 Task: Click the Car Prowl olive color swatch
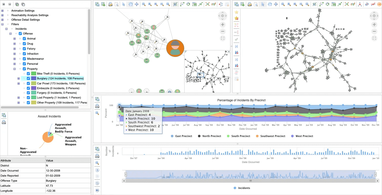(34, 83)
